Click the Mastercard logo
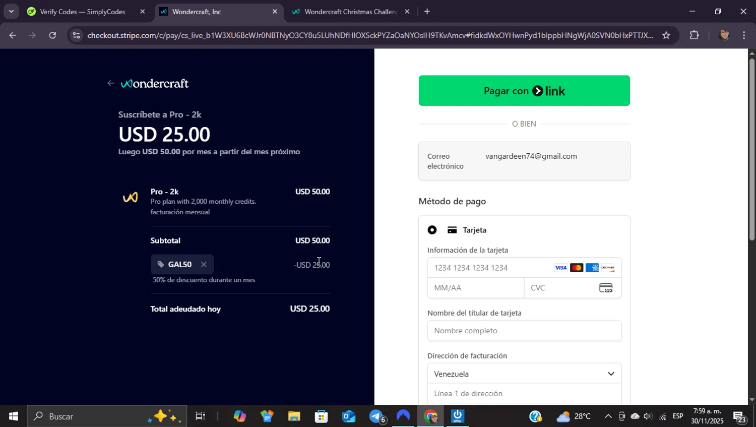Viewport: 756px width, 427px height. point(577,268)
